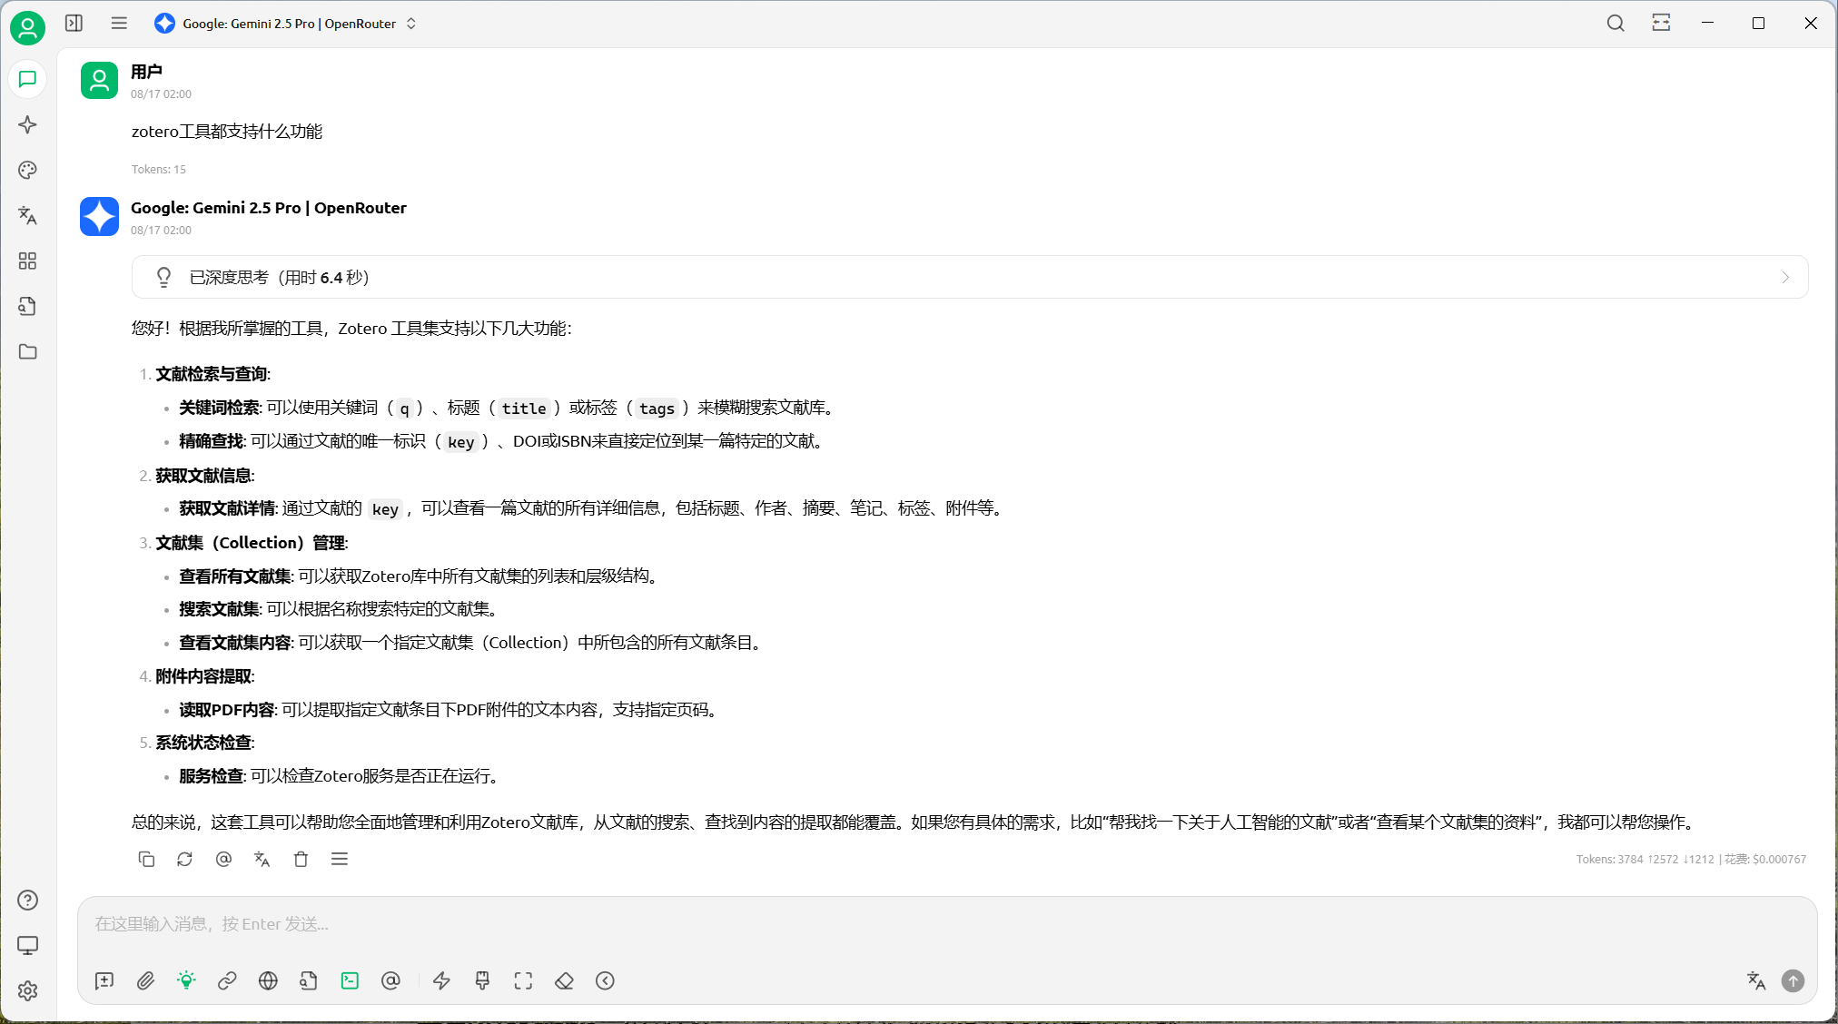1838x1024 pixels.
Task: Enable web search with the globe icon
Action: pyautogui.click(x=267, y=980)
